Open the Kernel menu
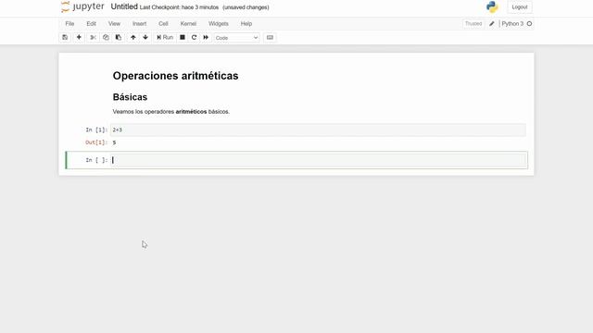 (188, 23)
